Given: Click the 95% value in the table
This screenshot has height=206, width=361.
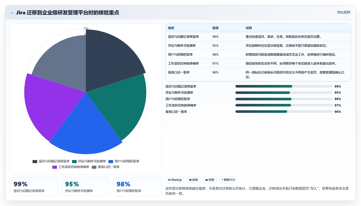Looking at the screenshot, I should point(215,46).
